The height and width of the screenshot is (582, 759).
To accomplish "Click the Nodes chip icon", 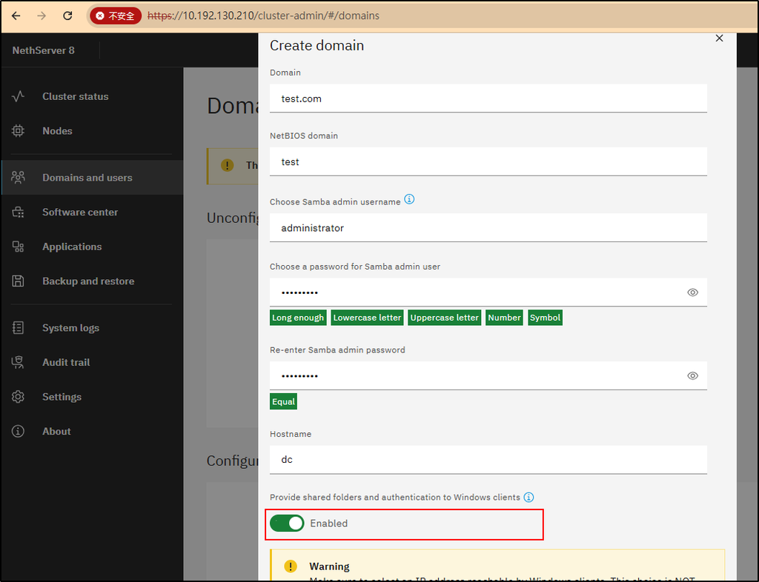I will point(18,131).
